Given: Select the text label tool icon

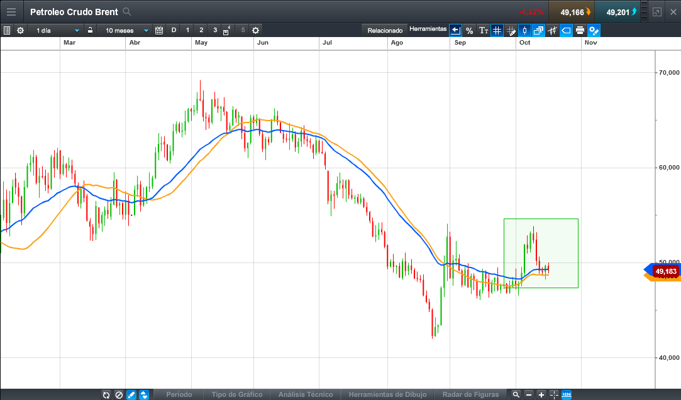Looking at the screenshot, I should [483, 30].
